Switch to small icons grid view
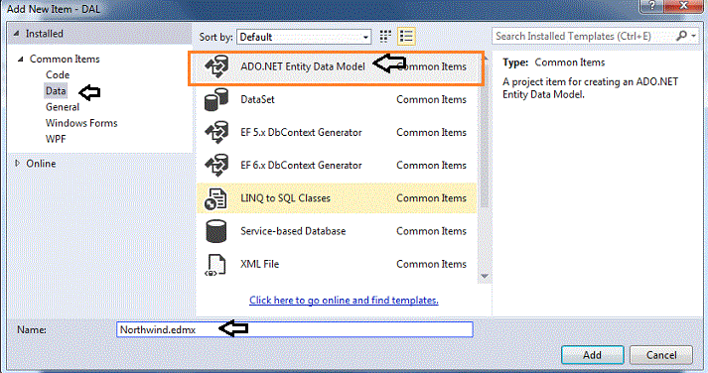 pyautogui.click(x=385, y=37)
